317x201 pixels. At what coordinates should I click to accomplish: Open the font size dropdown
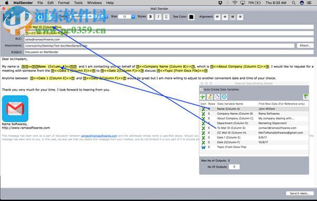pyautogui.click(x=133, y=16)
